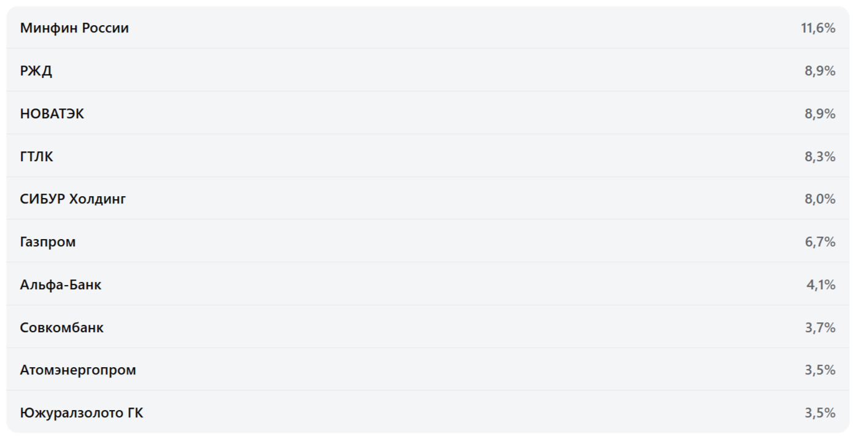Screen dimensions: 853x437
Task: Click the 8,9% share in НОВАТЭК row
Action: tap(820, 113)
